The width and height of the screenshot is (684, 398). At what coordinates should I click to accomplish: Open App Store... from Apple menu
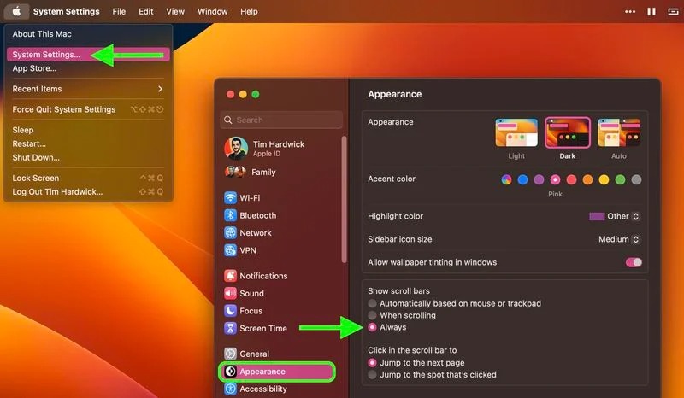[x=88, y=68]
